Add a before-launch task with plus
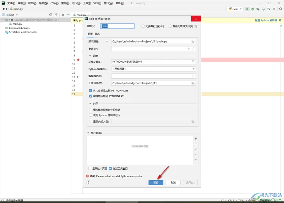Viewport: 284px width, 203px height. 196,139
